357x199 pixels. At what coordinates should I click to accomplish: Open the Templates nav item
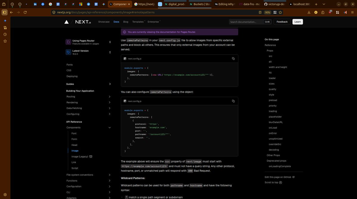(138, 22)
